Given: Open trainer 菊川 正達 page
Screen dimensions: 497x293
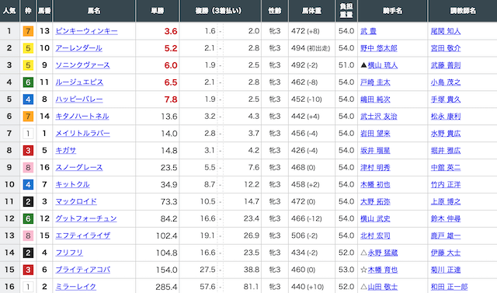Looking at the screenshot, I should [446, 270].
